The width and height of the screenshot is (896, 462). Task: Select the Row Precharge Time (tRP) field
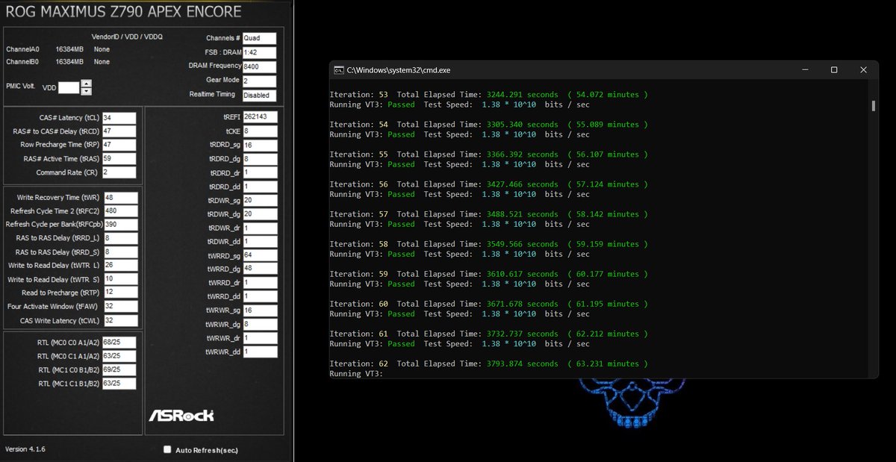tap(119, 145)
